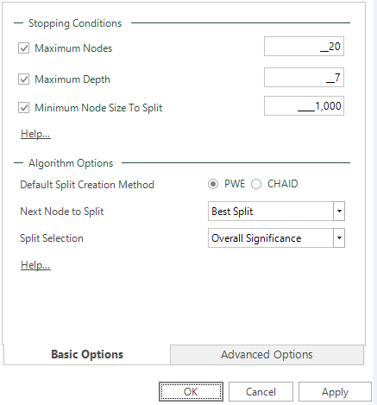Image resolution: width=377 pixels, height=405 pixels.
Task: Click the Maximum Nodes value field
Action: pos(304,47)
